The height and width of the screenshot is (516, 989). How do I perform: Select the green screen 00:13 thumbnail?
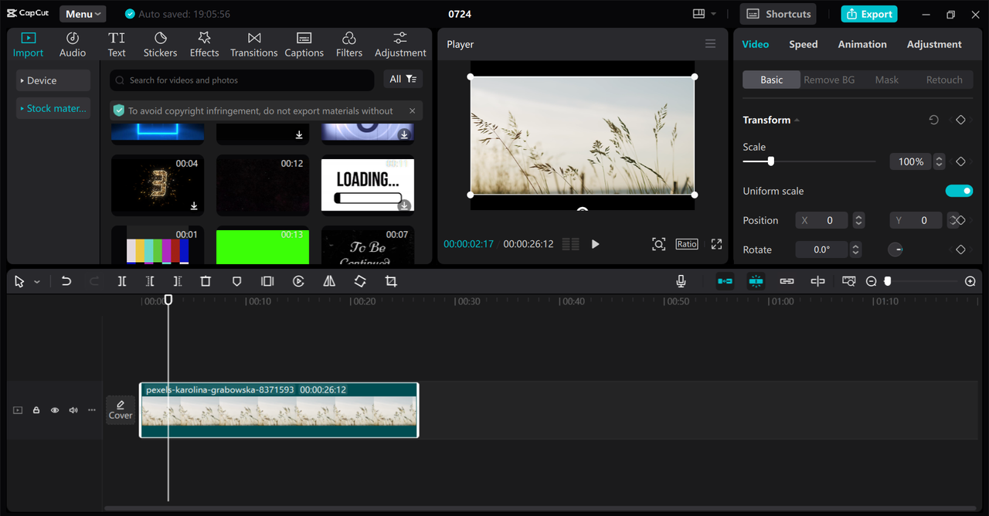pos(263,246)
